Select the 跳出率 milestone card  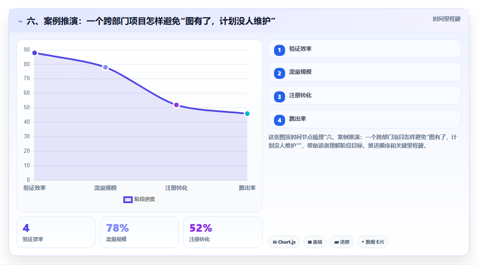pos(364,119)
